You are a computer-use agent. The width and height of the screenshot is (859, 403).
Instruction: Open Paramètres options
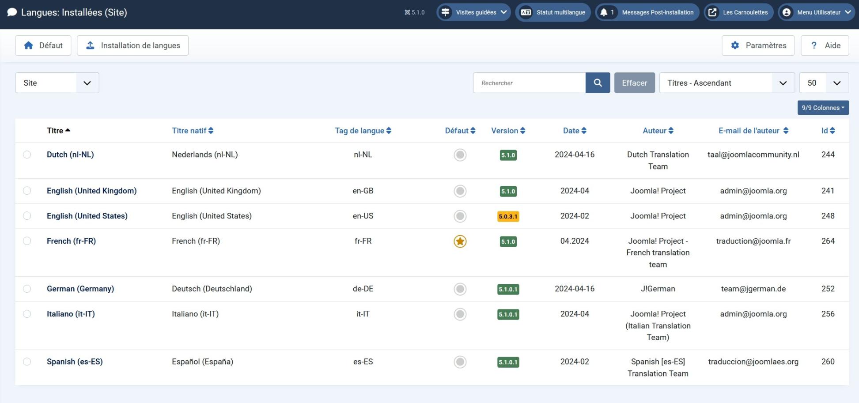coord(758,45)
